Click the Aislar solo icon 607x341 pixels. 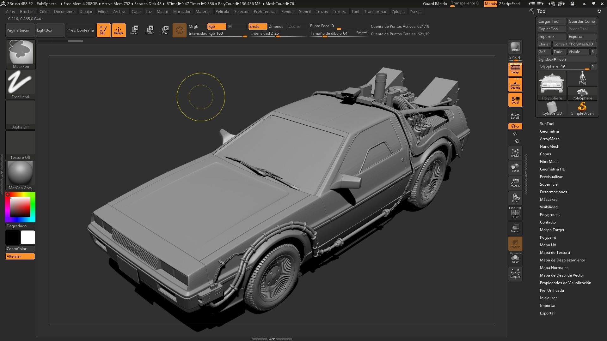point(515,259)
